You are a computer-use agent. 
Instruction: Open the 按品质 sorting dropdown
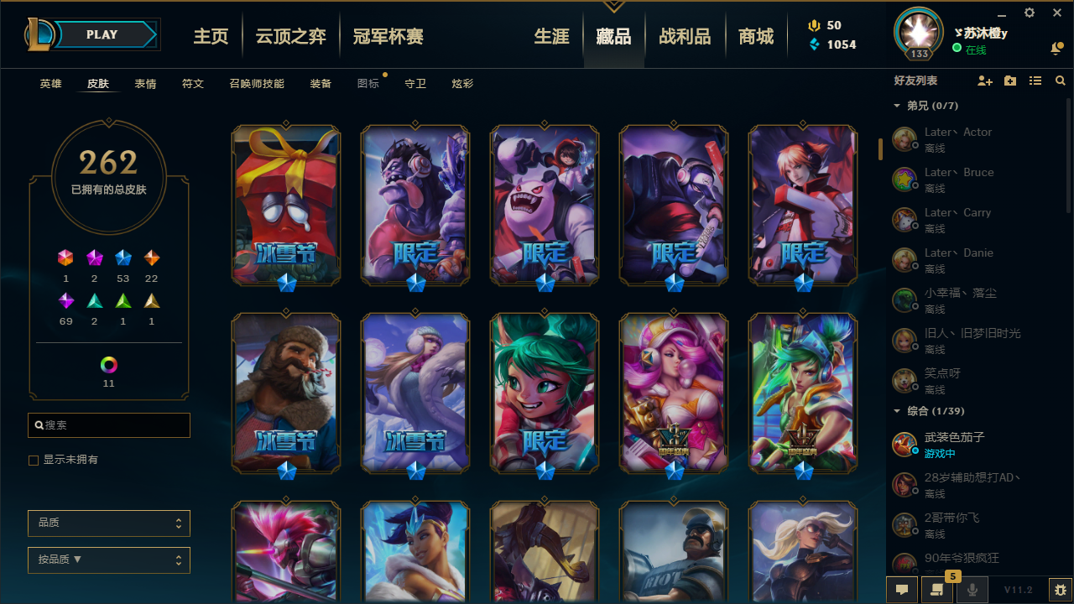tap(109, 560)
